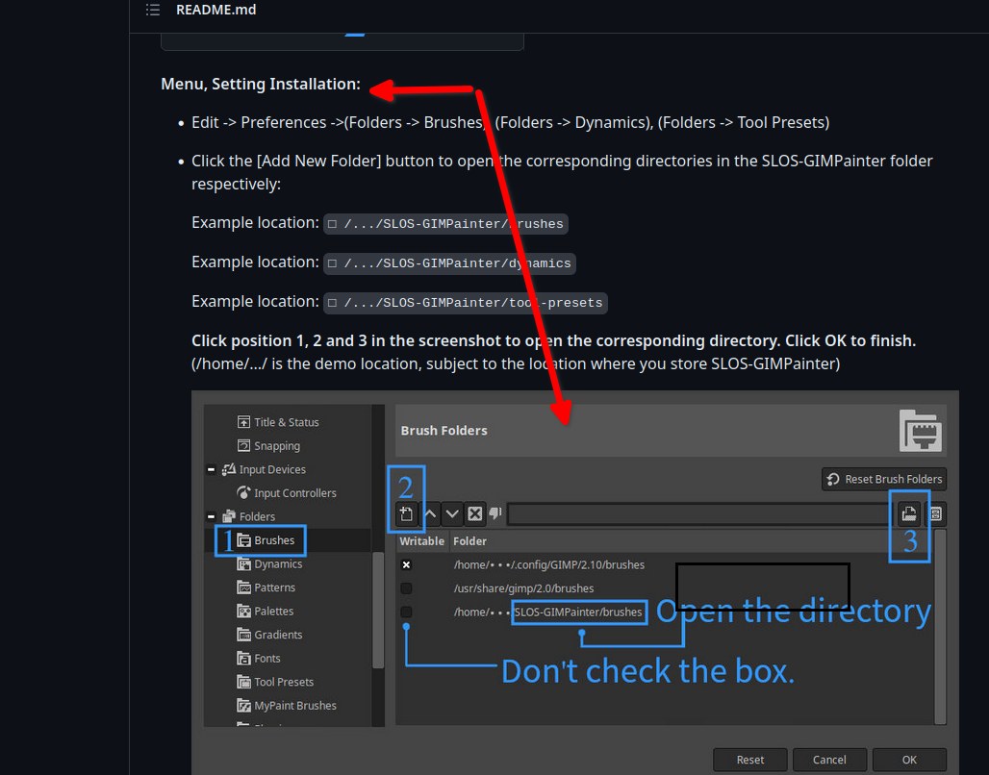Move the selected folder up
The image size is (989, 775).
click(x=429, y=513)
